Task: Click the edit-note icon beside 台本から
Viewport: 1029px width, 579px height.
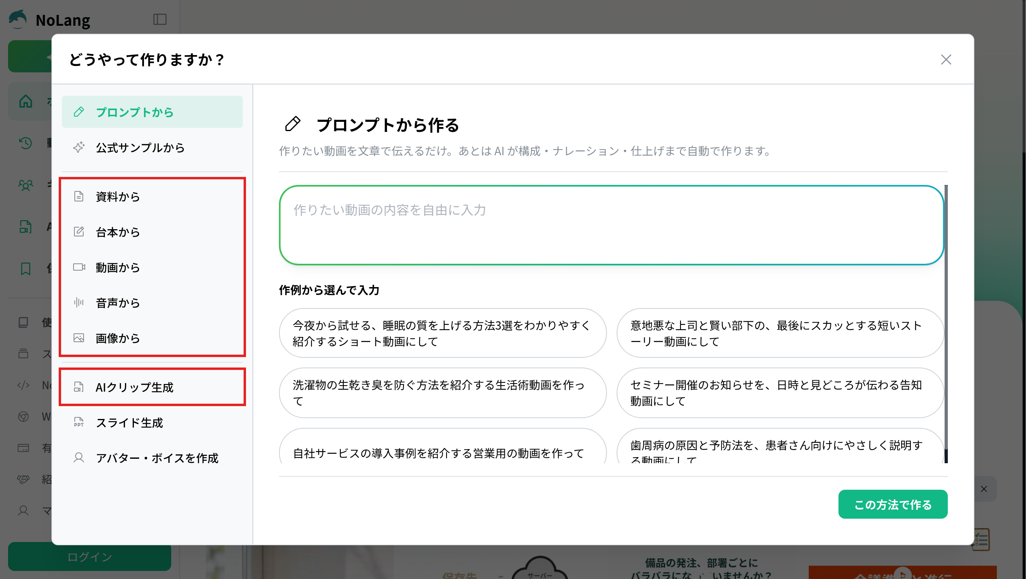Action: pyautogui.click(x=79, y=232)
